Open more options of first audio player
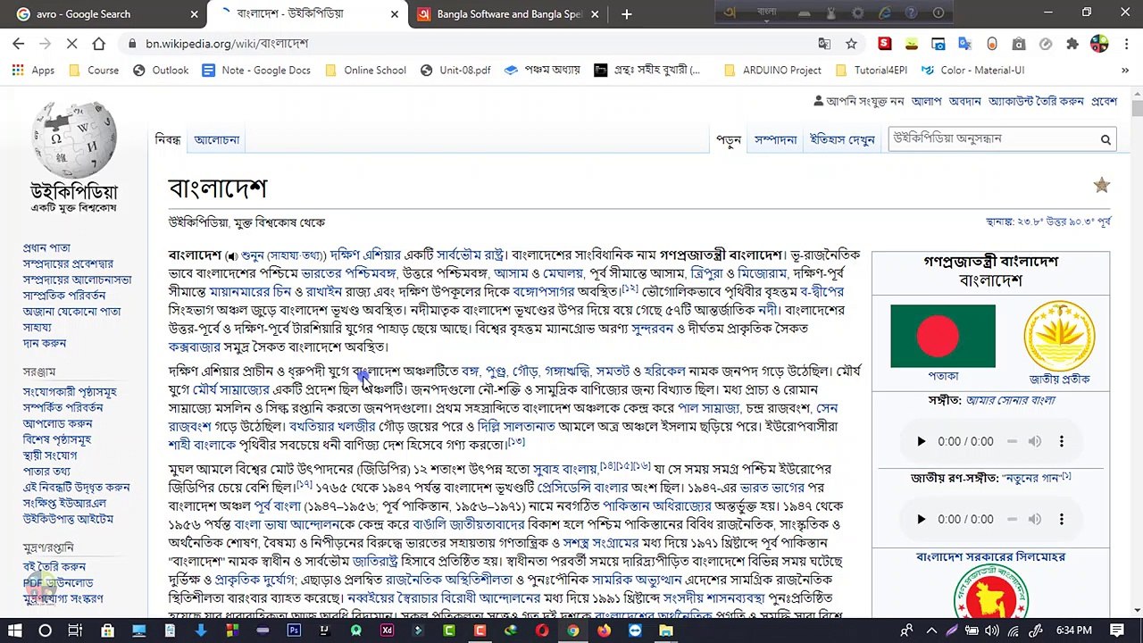 pos(1062,441)
